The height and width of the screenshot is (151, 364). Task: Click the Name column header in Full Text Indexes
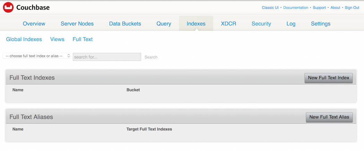18,90
